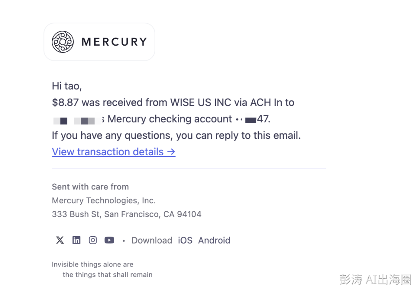Screen dimensions: 414x288
Task: Click the arrow after View transaction details
Action: tap(171, 152)
